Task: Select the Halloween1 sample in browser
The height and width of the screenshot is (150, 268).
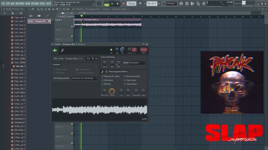Action: [18, 119]
